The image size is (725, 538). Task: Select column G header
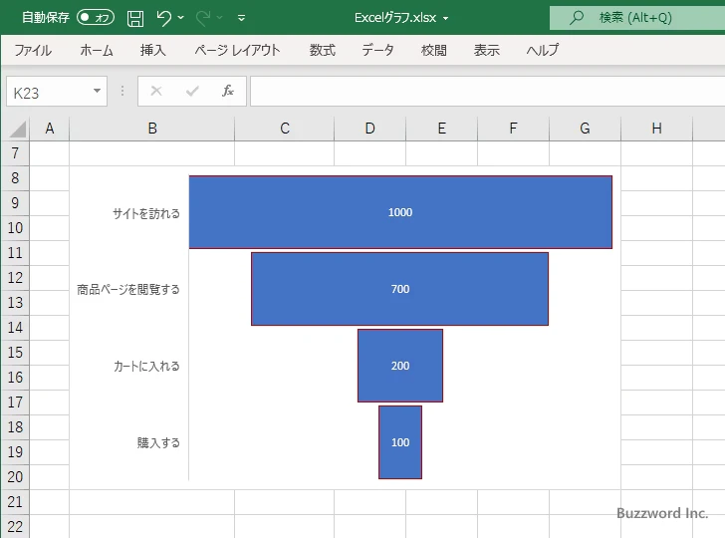coord(585,129)
